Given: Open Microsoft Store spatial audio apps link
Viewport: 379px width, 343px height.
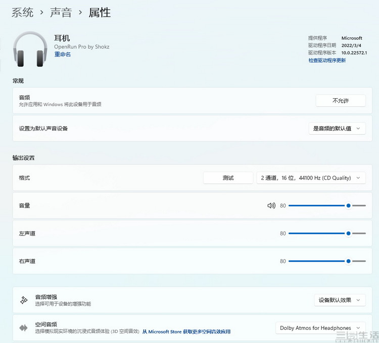Looking at the screenshot, I should [186, 332].
